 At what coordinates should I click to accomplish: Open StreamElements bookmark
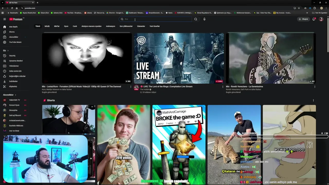pyautogui.click(x=155, y=13)
